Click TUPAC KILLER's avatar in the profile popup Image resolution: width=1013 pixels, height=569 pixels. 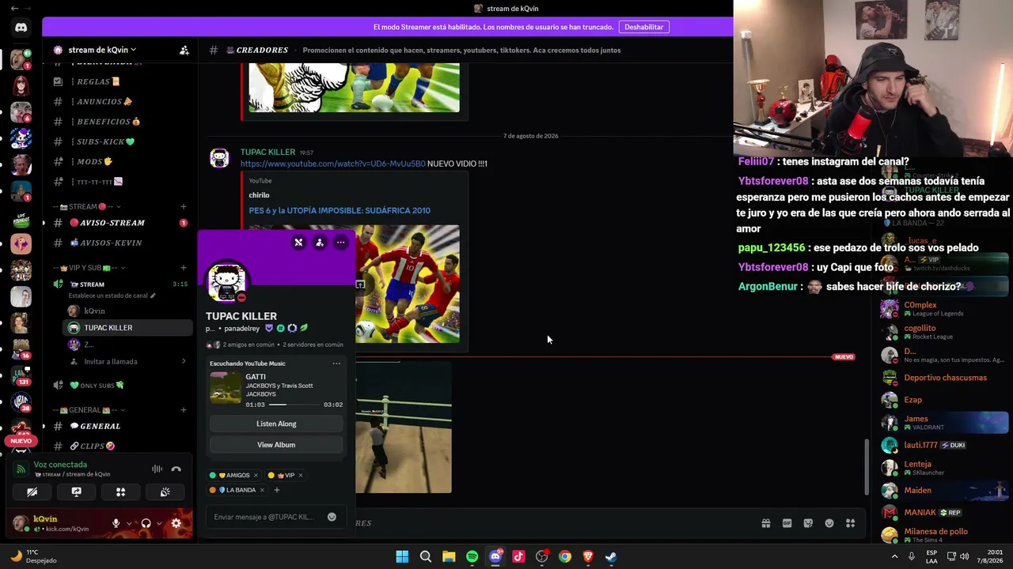(227, 282)
